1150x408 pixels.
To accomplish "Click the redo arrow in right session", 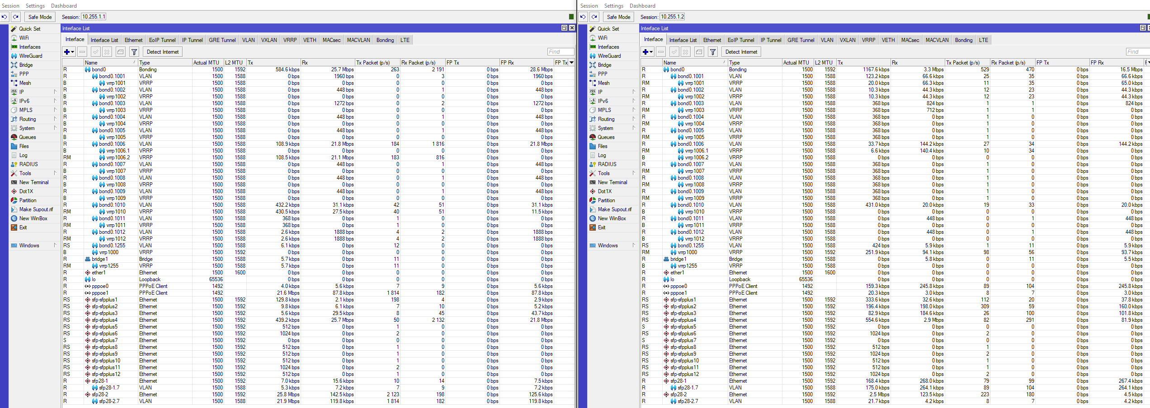I will click(594, 17).
